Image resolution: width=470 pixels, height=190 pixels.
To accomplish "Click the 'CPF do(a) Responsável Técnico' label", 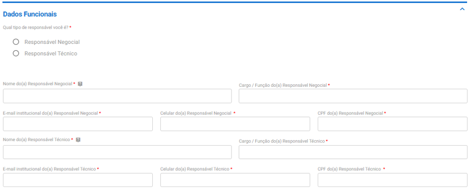I will 349,169.
